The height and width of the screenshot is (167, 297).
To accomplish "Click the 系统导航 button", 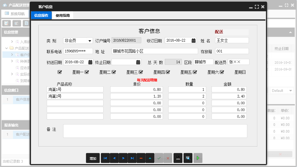I will [x=15, y=13].
